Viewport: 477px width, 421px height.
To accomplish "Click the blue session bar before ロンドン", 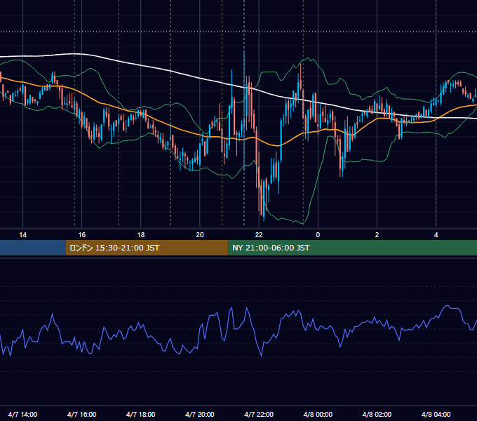I will 33,248.
